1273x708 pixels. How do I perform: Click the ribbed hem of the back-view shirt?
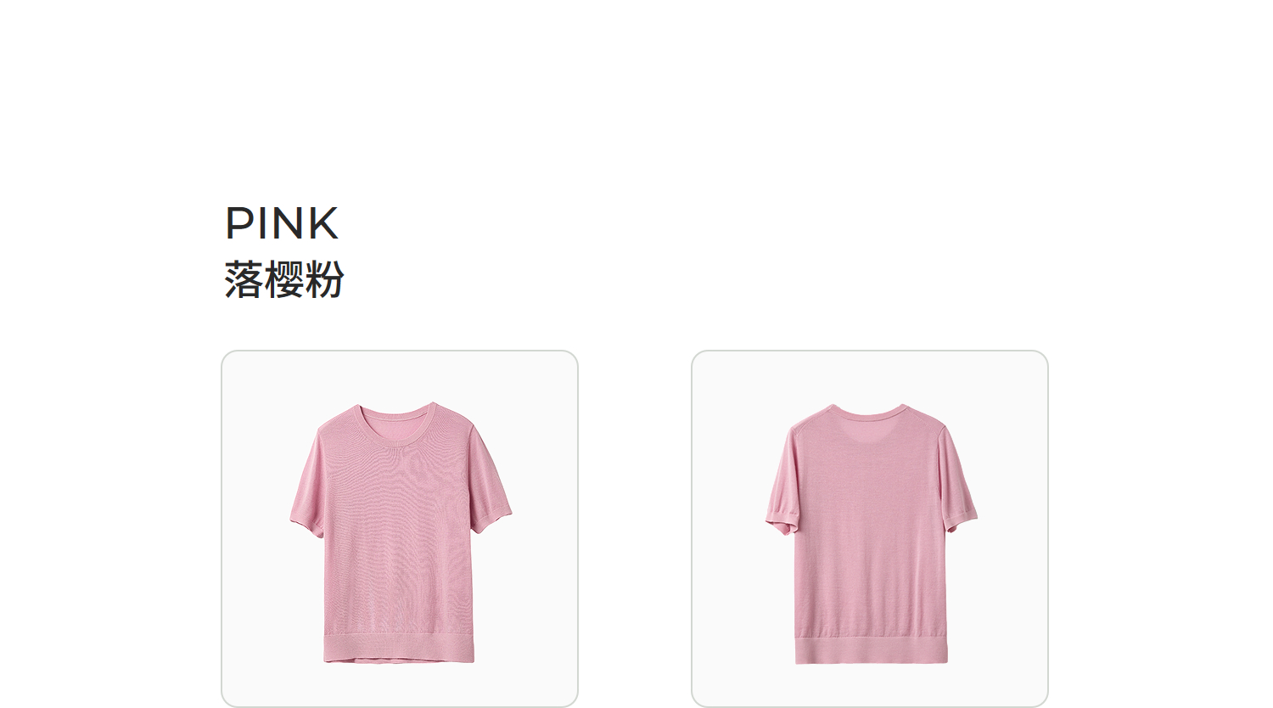(x=872, y=650)
